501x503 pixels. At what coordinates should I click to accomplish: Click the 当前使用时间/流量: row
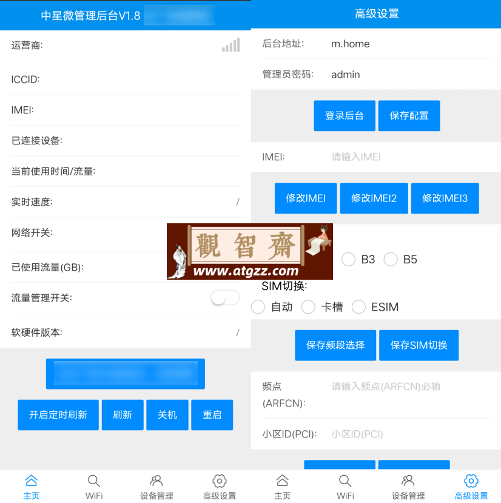pos(126,171)
